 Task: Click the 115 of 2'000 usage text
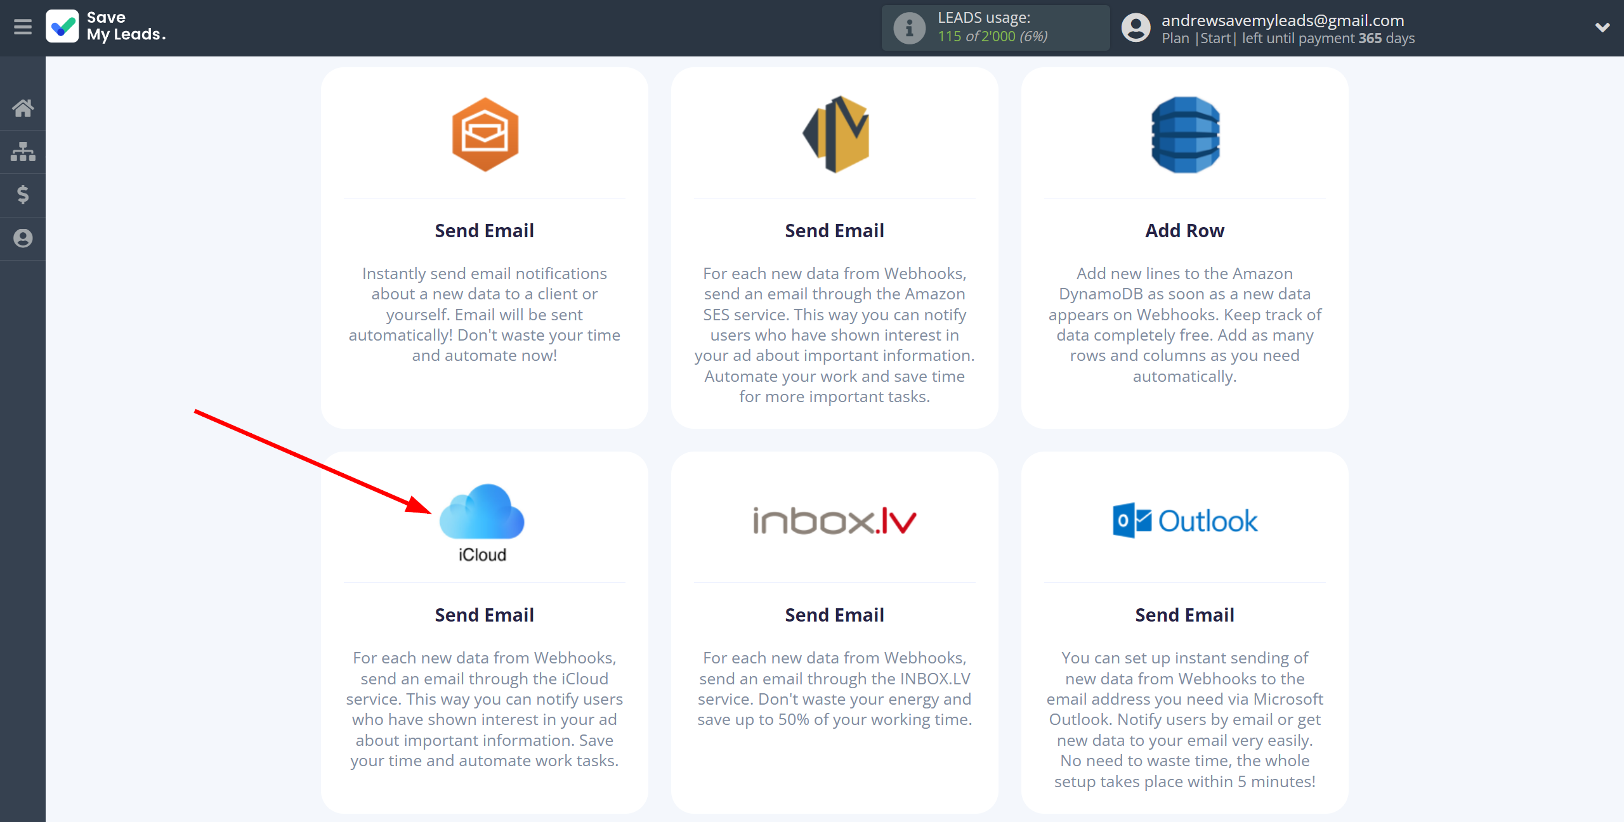tap(993, 37)
